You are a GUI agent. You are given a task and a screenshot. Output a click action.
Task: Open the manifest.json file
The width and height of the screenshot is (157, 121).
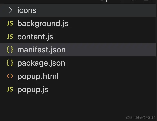(41, 50)
